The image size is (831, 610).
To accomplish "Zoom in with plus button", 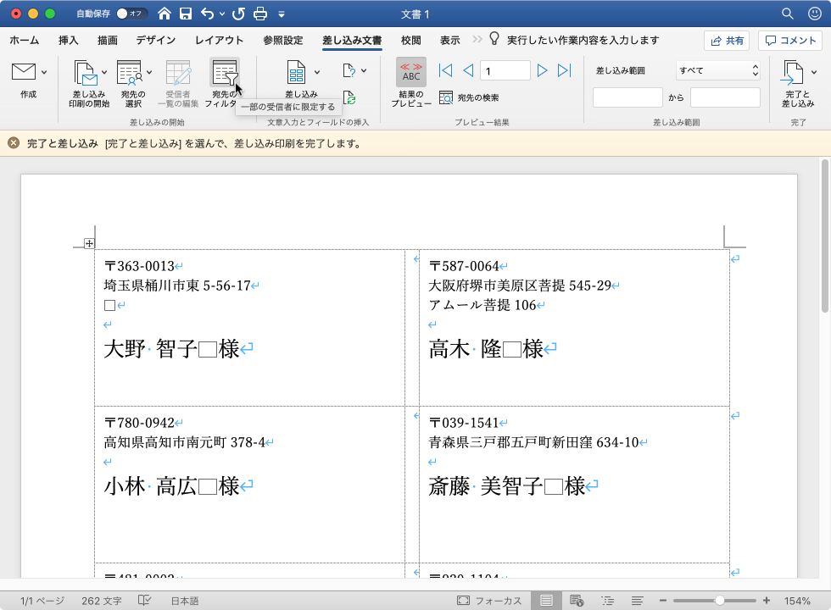I will point(767,601).
